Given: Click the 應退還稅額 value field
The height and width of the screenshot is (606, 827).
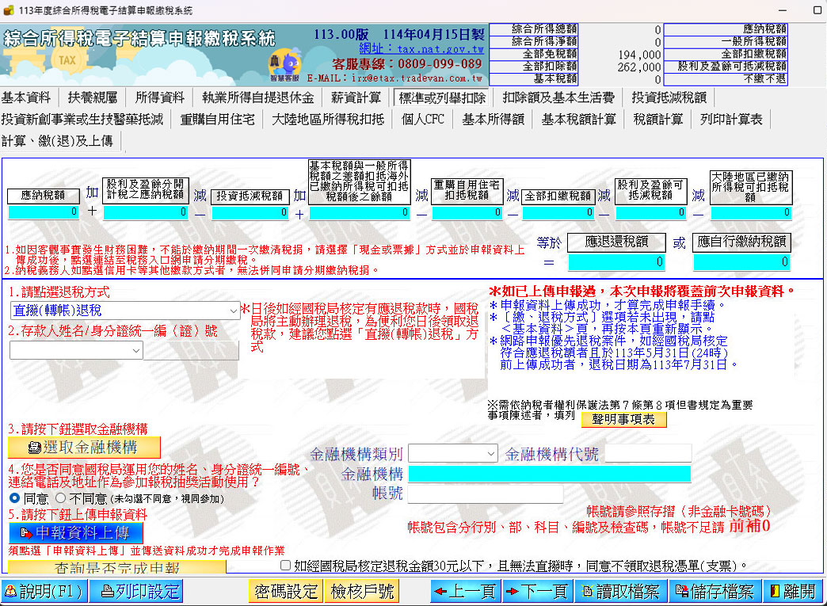Looking at the screenshot, I should click(x=616, y=262).
